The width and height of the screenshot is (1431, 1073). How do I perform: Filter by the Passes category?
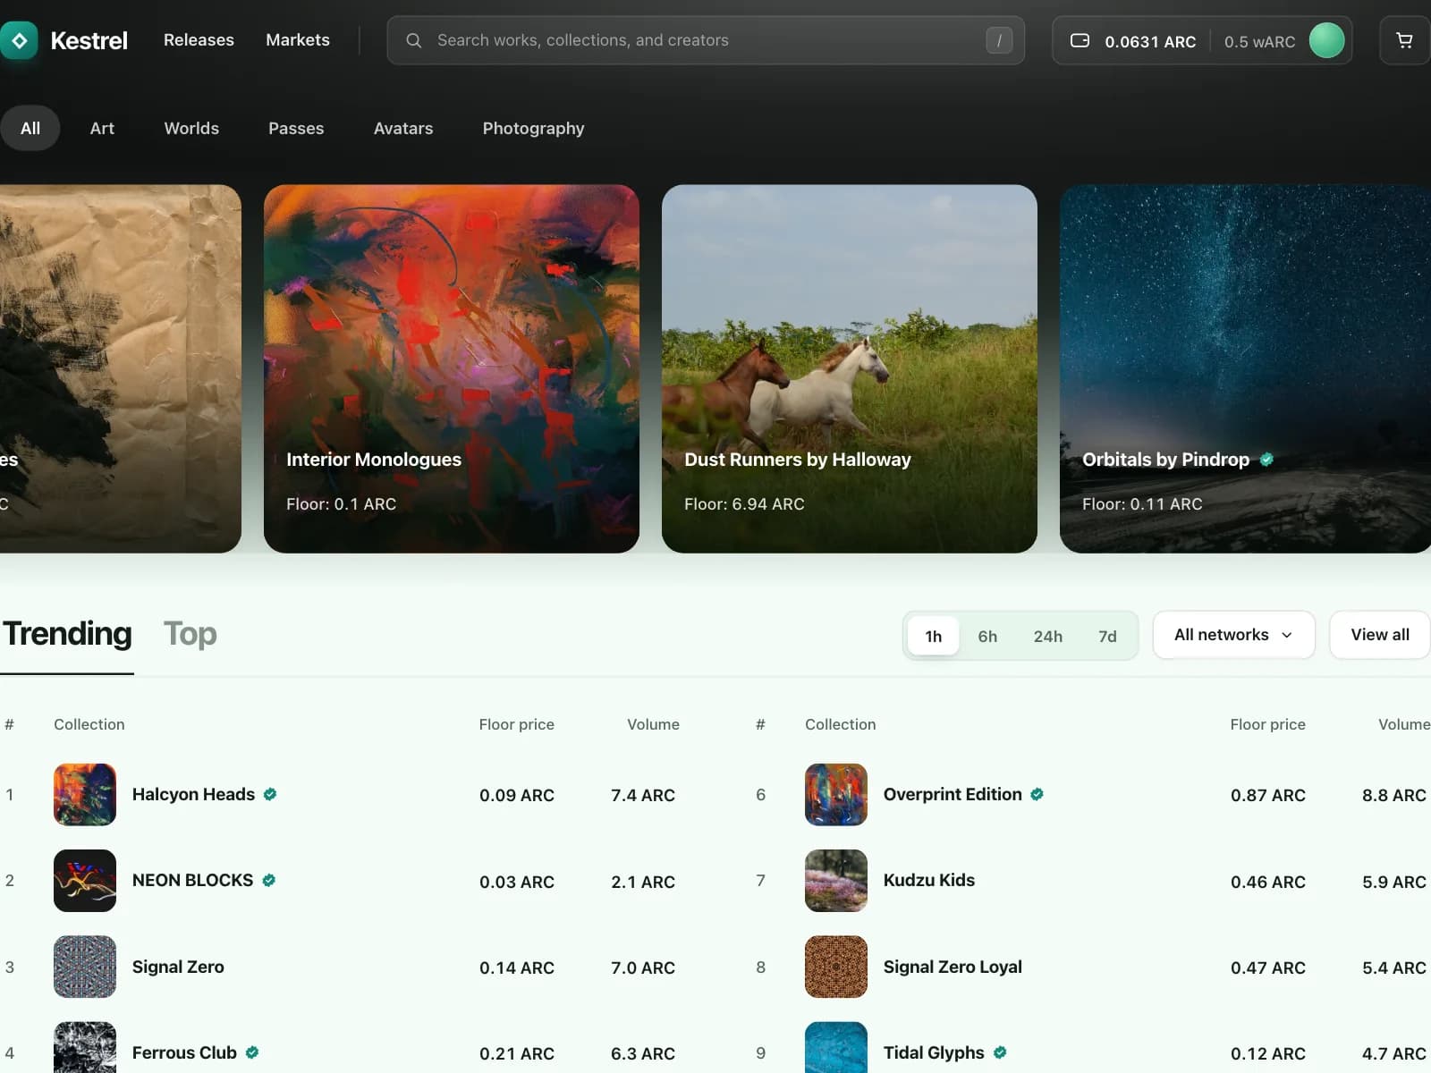[x=296, y=128]
